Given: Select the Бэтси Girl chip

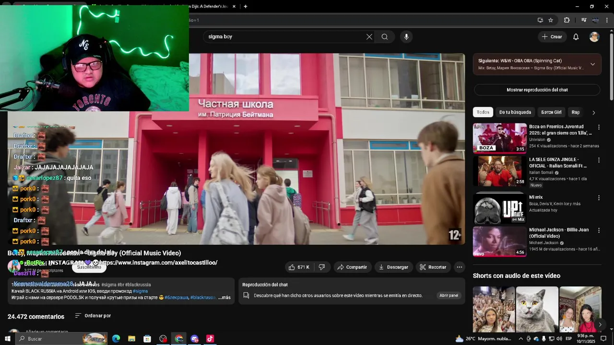Looking at the screenshot, I should [x=551, y=112].
